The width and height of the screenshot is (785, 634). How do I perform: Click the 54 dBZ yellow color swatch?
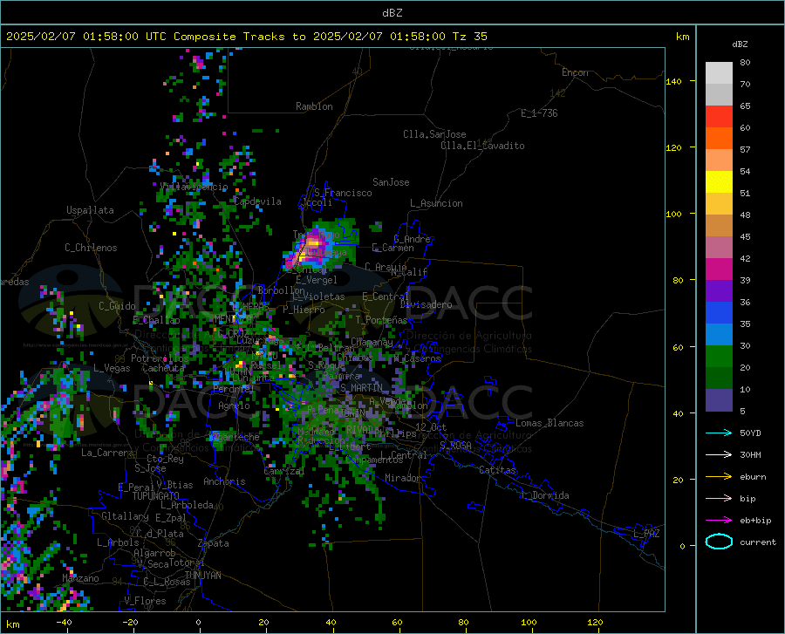719,181
